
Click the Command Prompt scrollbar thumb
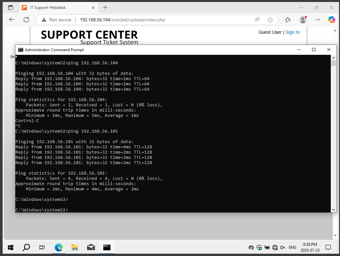(333, 63)
